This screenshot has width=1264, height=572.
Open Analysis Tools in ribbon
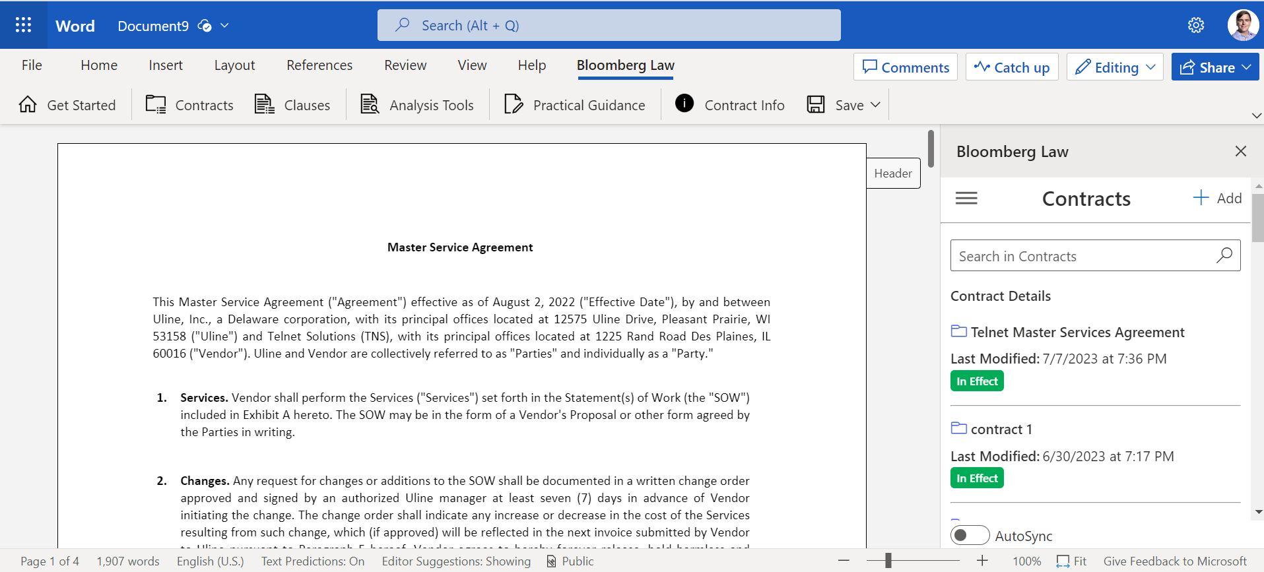click(417, 105)
